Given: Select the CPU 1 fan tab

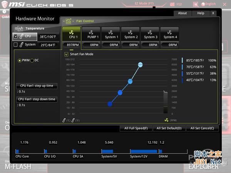Looking at the screenshot, I should (x=71, y=34).
